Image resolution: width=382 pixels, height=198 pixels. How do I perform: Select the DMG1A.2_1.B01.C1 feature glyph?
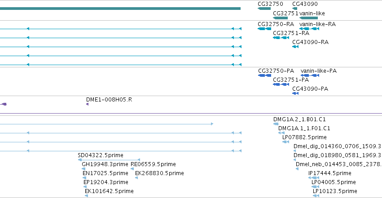(x=276, y=124)
